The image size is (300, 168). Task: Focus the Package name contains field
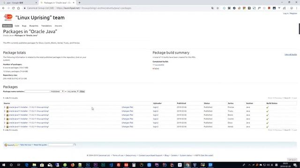[37, 91]
